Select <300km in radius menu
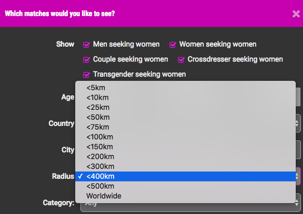Screen dimensions: 303x214 point(185,166)
